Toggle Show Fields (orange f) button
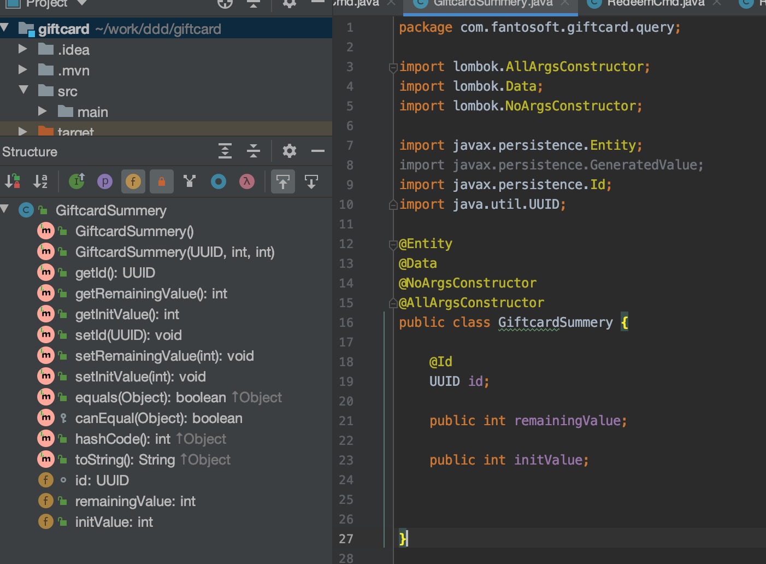Viewport: 766px width, 564px height. (x=133, y=181)
